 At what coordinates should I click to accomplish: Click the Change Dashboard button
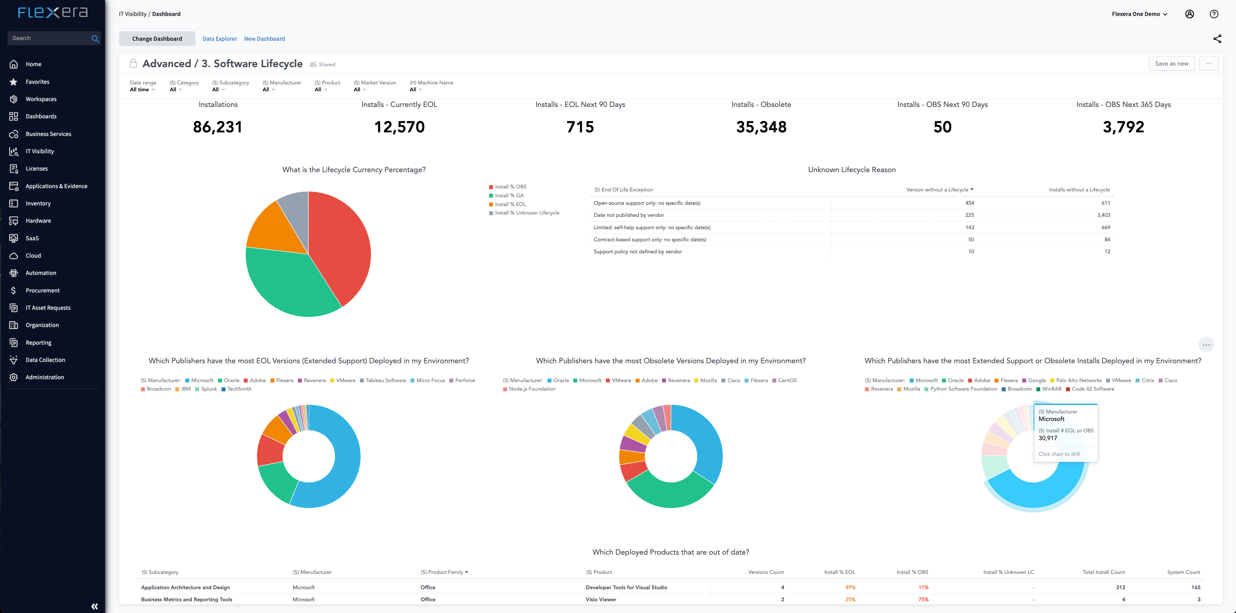point(157,39)
